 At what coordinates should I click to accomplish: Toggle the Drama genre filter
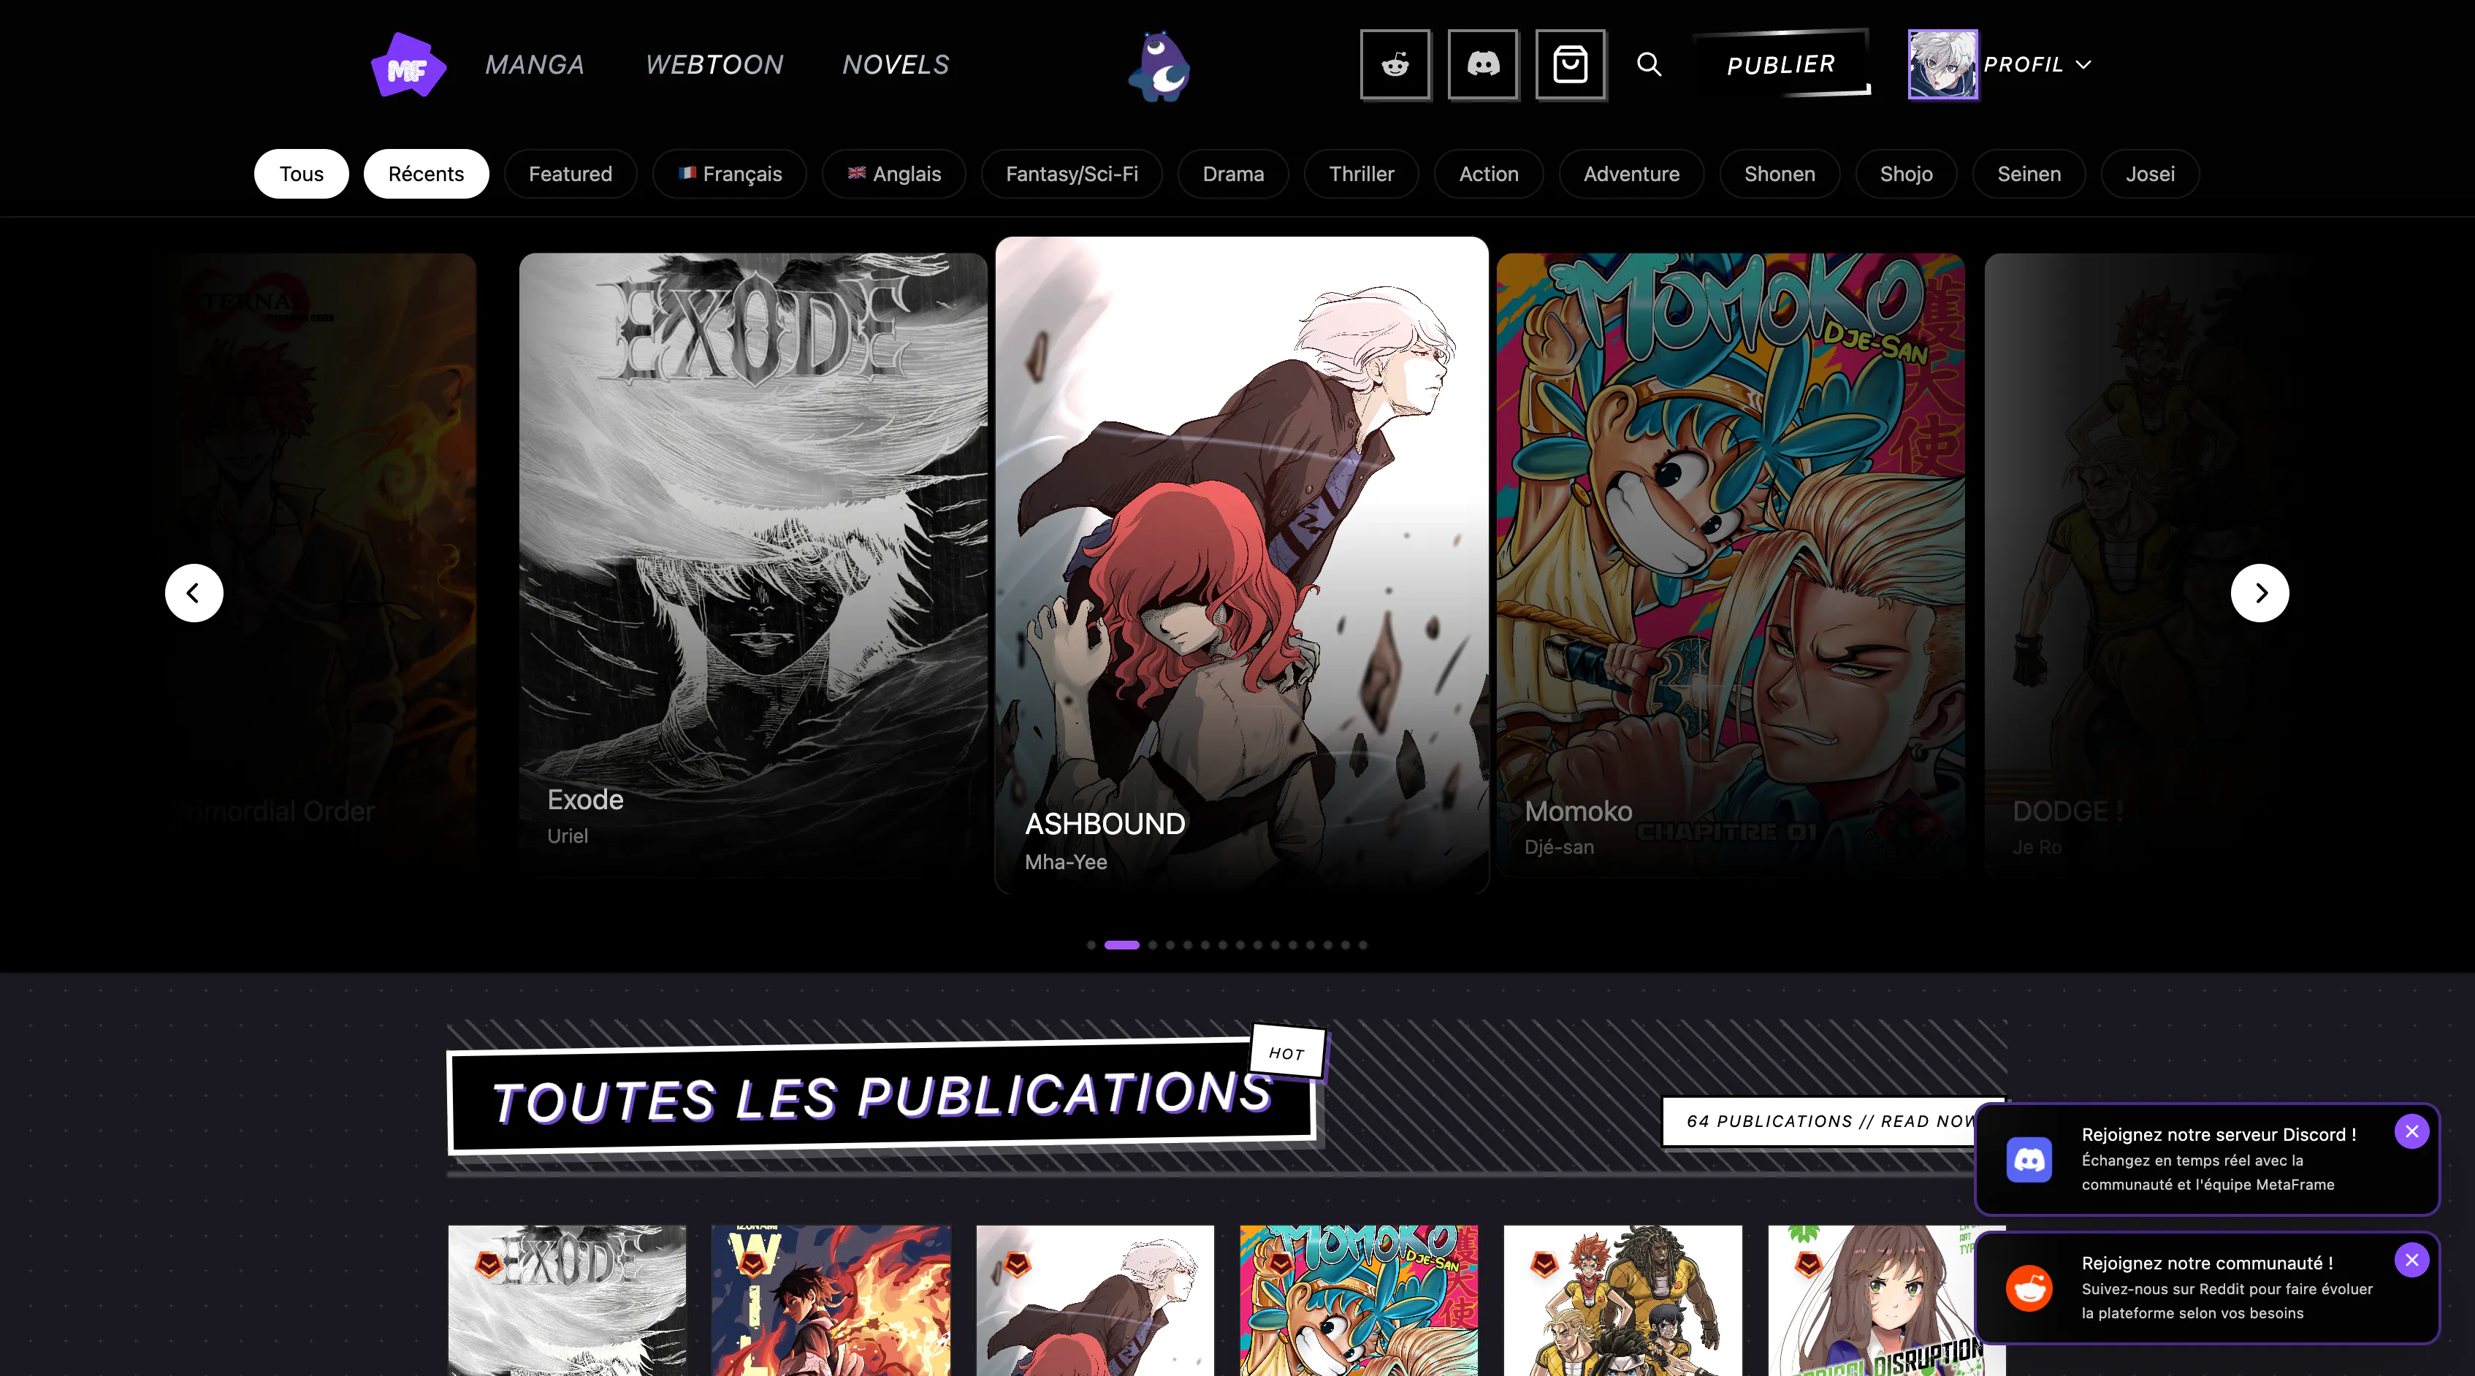pyautogui.click(x=1232, y=174)
